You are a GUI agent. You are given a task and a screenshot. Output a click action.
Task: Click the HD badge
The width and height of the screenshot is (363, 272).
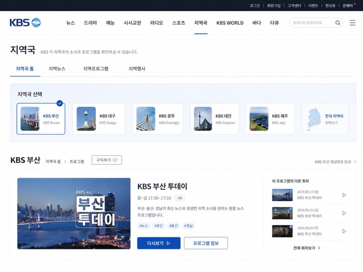(x=180, y=198)
